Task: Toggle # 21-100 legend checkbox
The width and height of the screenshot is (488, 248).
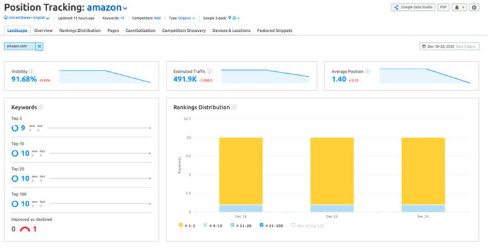Action: [261, 225]
